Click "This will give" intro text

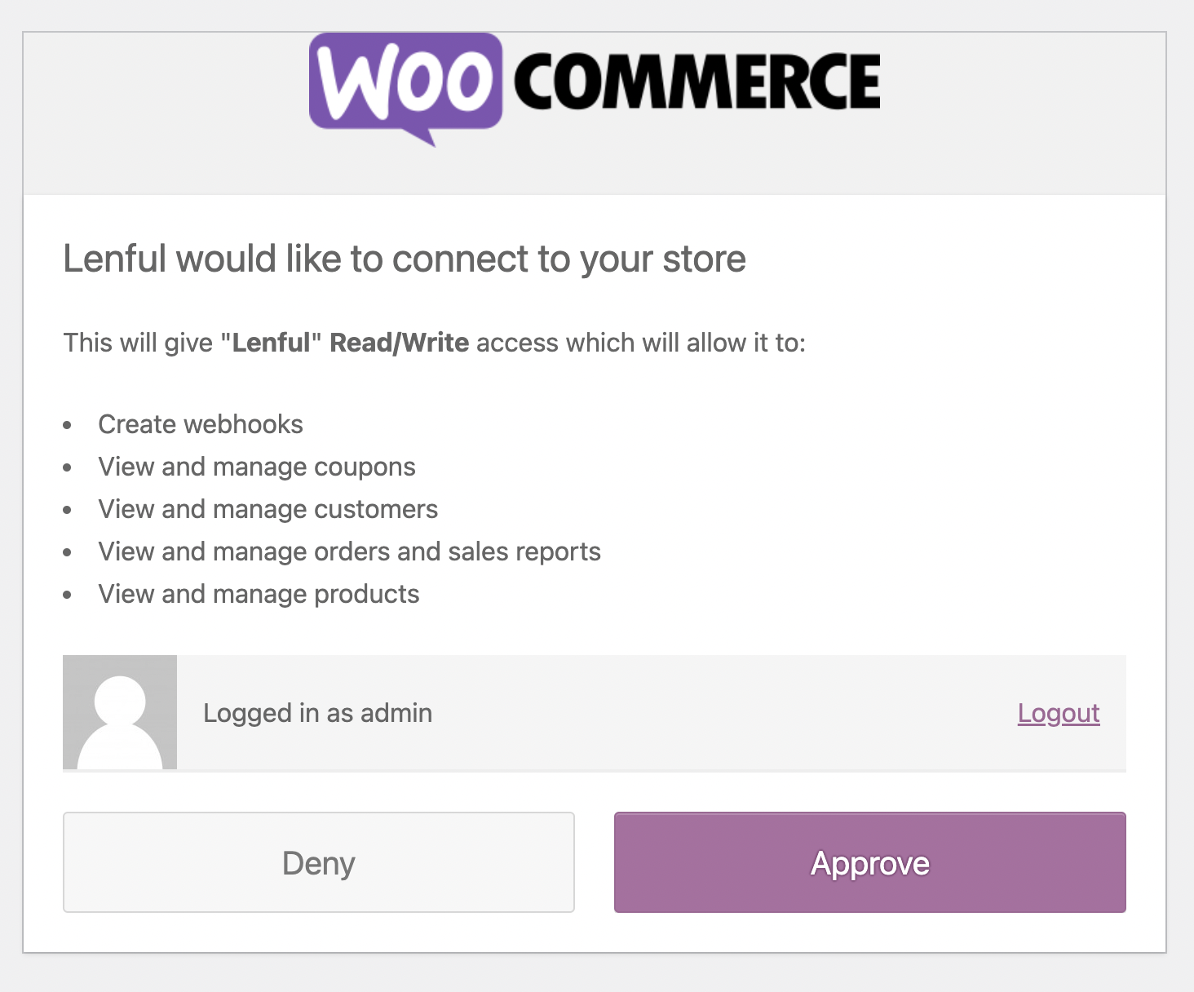coord(138,343)
